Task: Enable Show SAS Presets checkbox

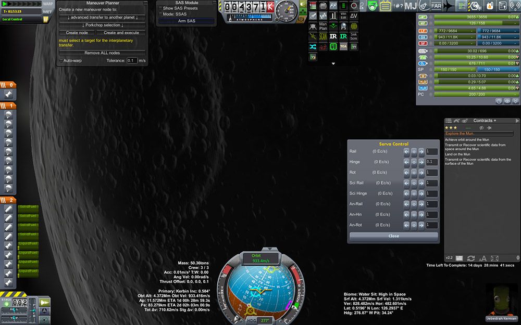Action: pyautogui.click(x=161, y=8)
